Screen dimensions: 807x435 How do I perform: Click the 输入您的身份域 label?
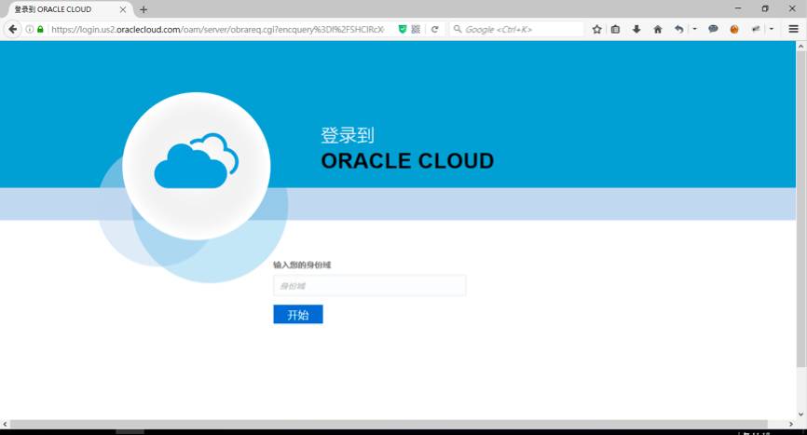(302, 265)
